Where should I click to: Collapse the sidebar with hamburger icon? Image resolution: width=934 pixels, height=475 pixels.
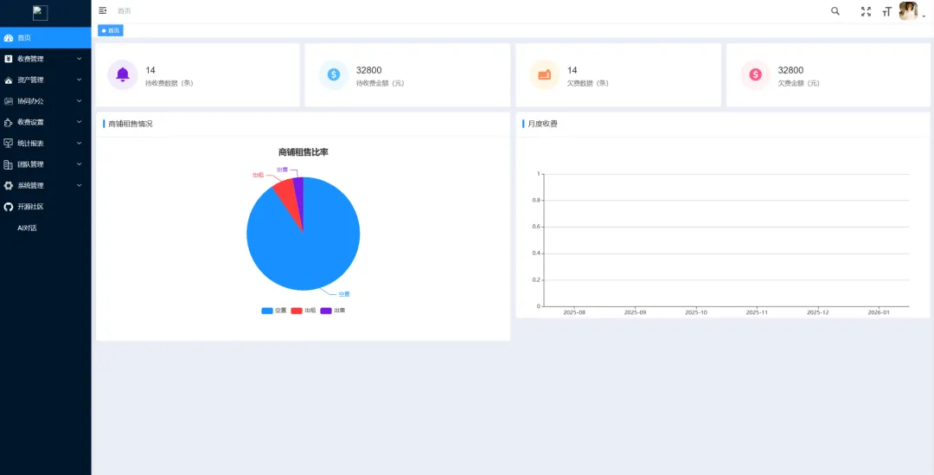click(102, 10)
